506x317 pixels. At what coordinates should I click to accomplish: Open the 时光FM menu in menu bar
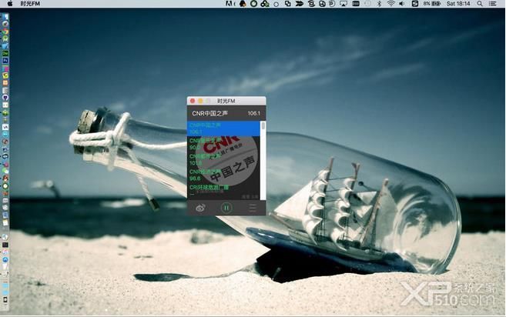tap(30, 4)
